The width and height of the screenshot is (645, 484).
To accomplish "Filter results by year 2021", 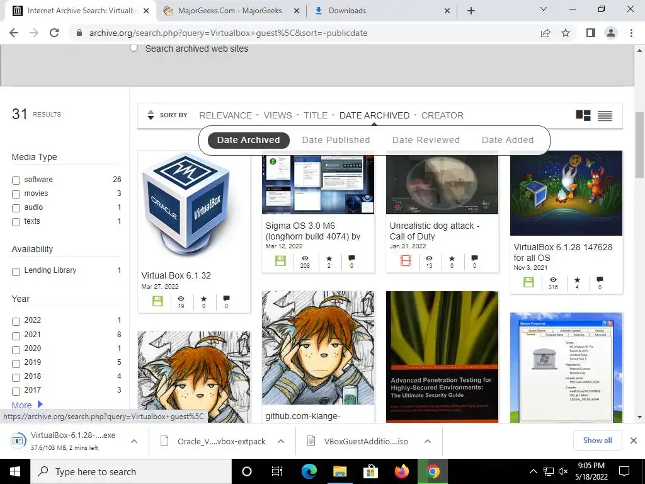I will pos(16,336).
